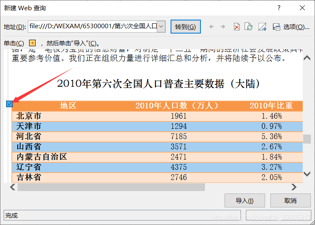315x225 pixels.
Task: Hide the table selection icons
Action: (262, 27)
